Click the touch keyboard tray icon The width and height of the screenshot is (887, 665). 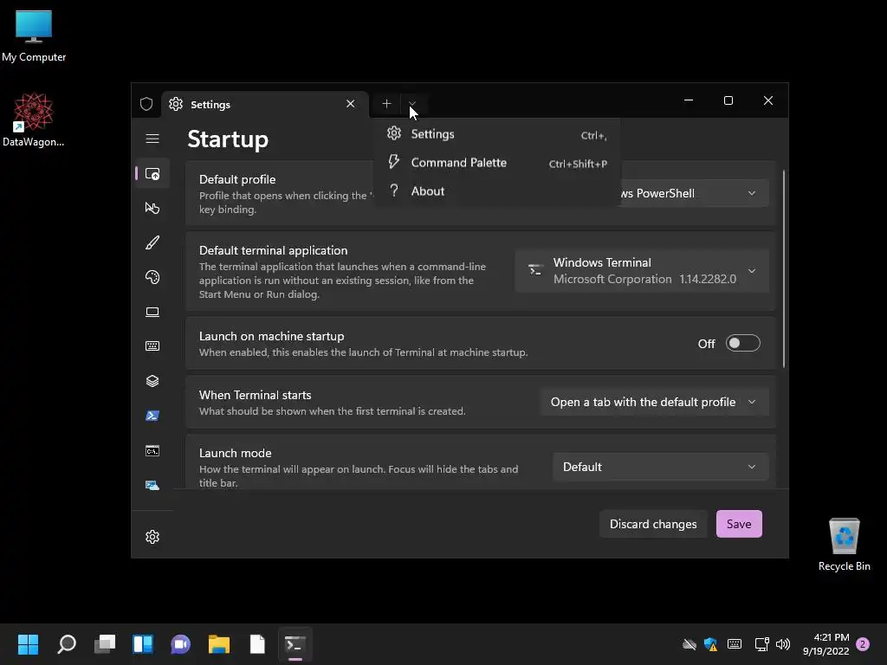coord(735,644)
